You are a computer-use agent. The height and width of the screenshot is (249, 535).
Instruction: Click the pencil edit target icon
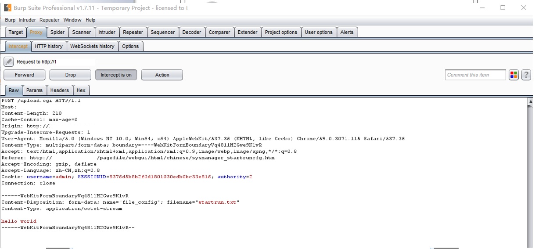pyautogui.click(x=9, y=62)
